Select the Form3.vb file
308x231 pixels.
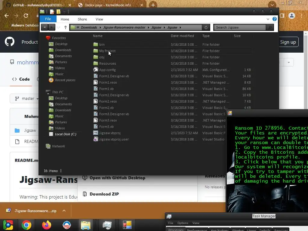pyautogui.click(x=106, y=127)
